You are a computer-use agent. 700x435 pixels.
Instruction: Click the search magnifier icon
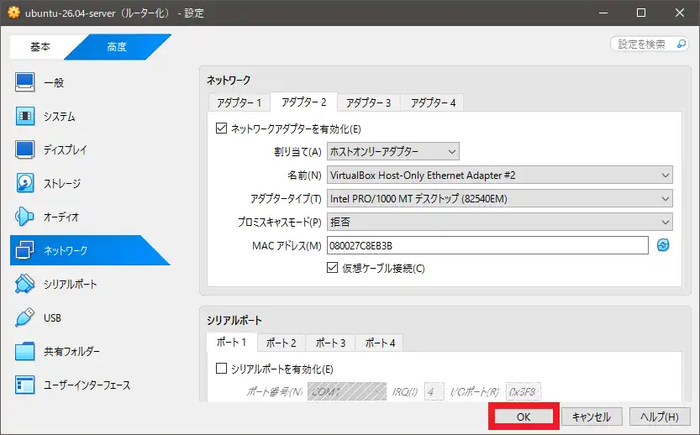coord(682,44)
